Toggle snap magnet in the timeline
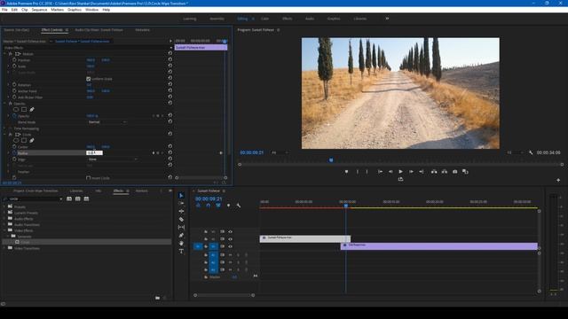Image resolution: width=568 pixels, height=319 pixels. tap(209, 206)
